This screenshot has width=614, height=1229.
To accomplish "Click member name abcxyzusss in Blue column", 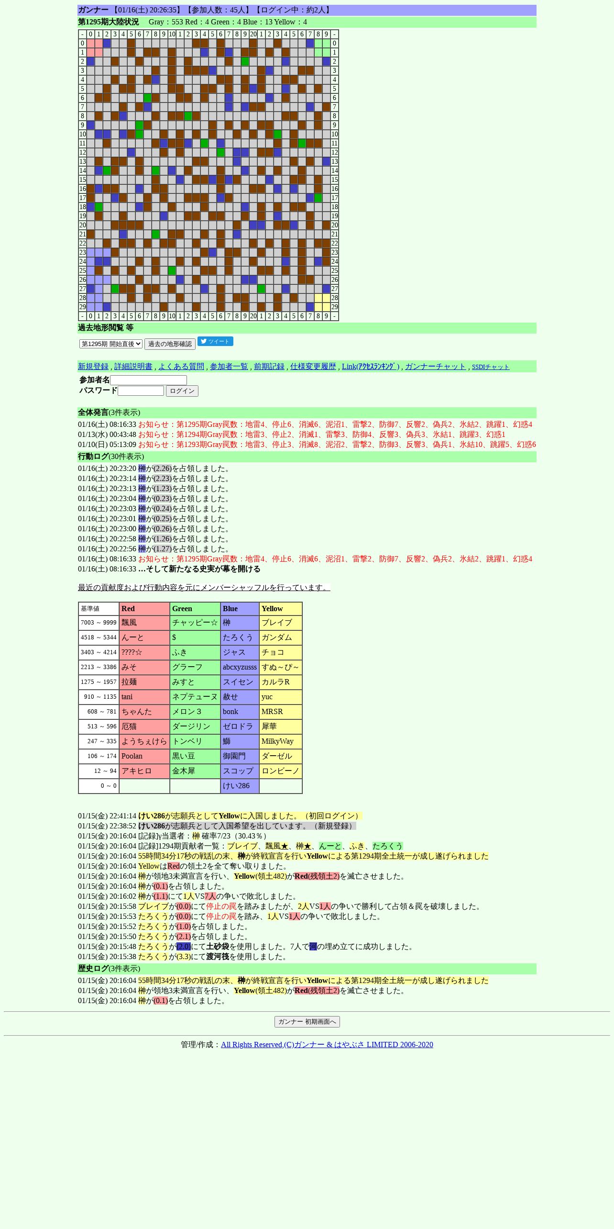I will coord(240,667).
